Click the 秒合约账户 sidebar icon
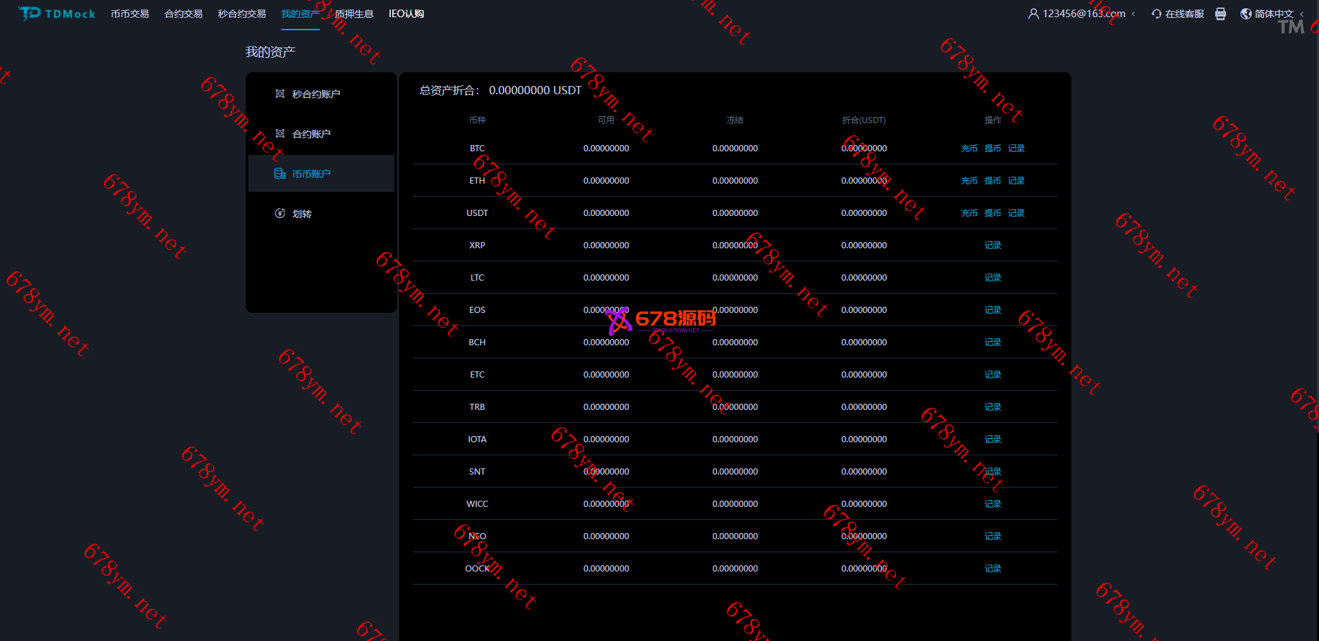Screen dimensions: 1319x641 point(280,94)
